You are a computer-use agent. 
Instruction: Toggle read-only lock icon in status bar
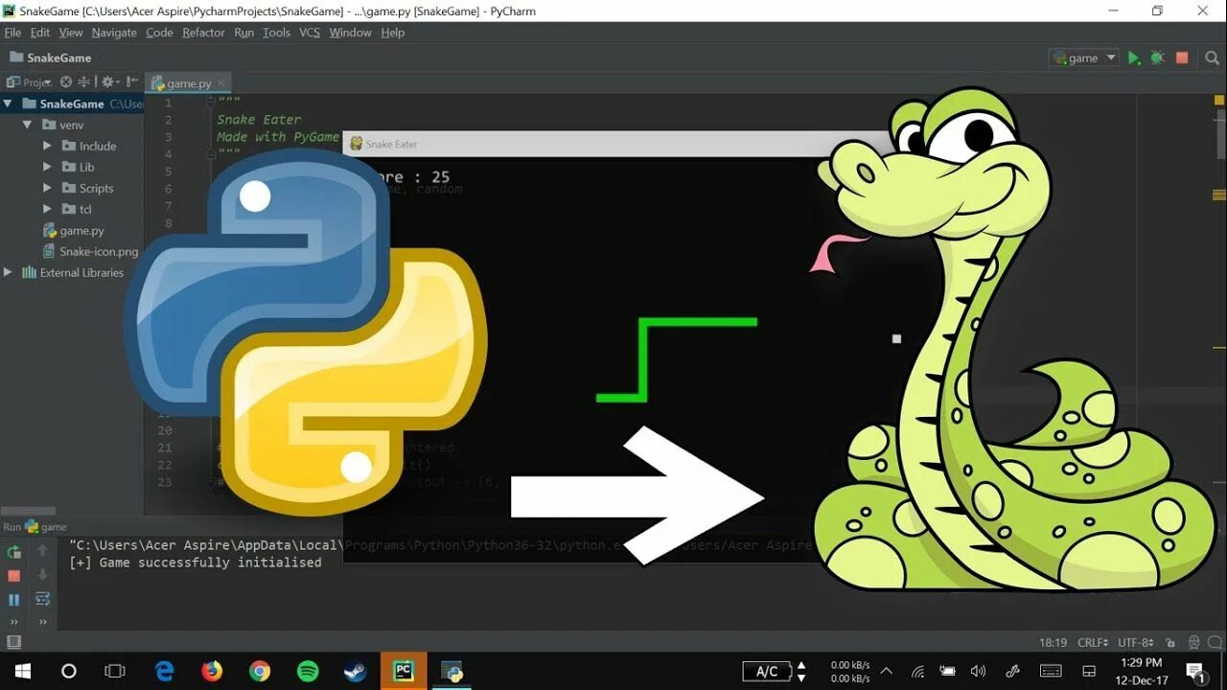[1169, 643]
